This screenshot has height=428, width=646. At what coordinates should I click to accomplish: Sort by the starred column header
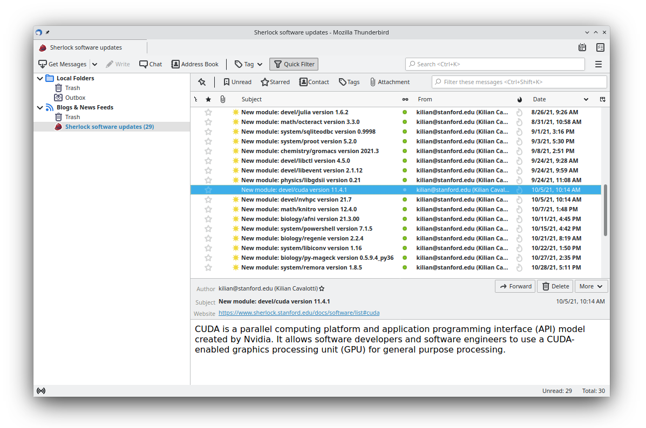(208, 99)
